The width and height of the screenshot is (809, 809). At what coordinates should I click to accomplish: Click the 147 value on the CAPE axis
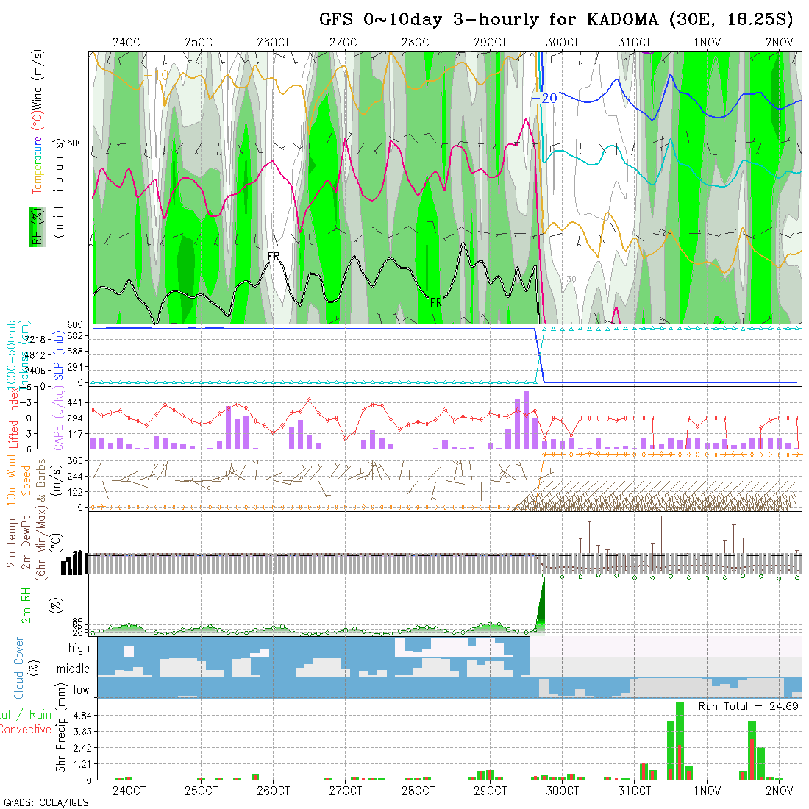coord(75,434)
